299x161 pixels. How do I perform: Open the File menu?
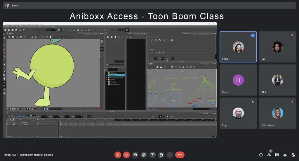click(4, 27)
